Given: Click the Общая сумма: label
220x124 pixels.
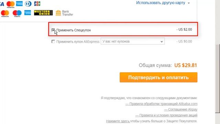Looking at the screenshot, I should click(x=155, y=65).
